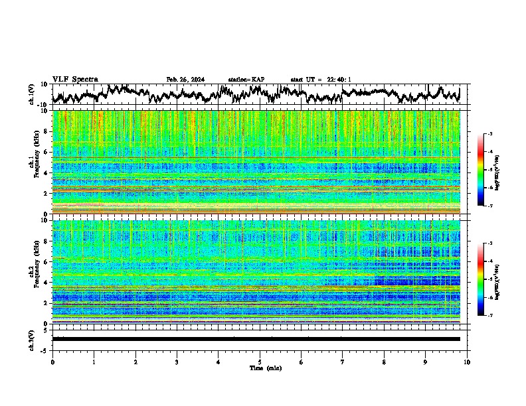Click time axis tick label "1"
The height and width of the screenshot is (406, 526).
point(94,362)
